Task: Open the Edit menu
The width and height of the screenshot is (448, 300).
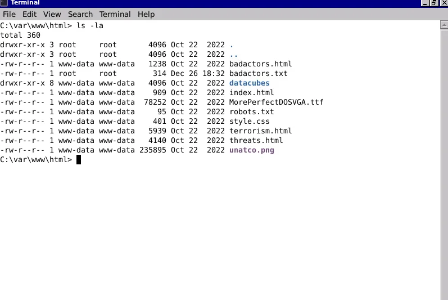Action: (x=29, y=14)
